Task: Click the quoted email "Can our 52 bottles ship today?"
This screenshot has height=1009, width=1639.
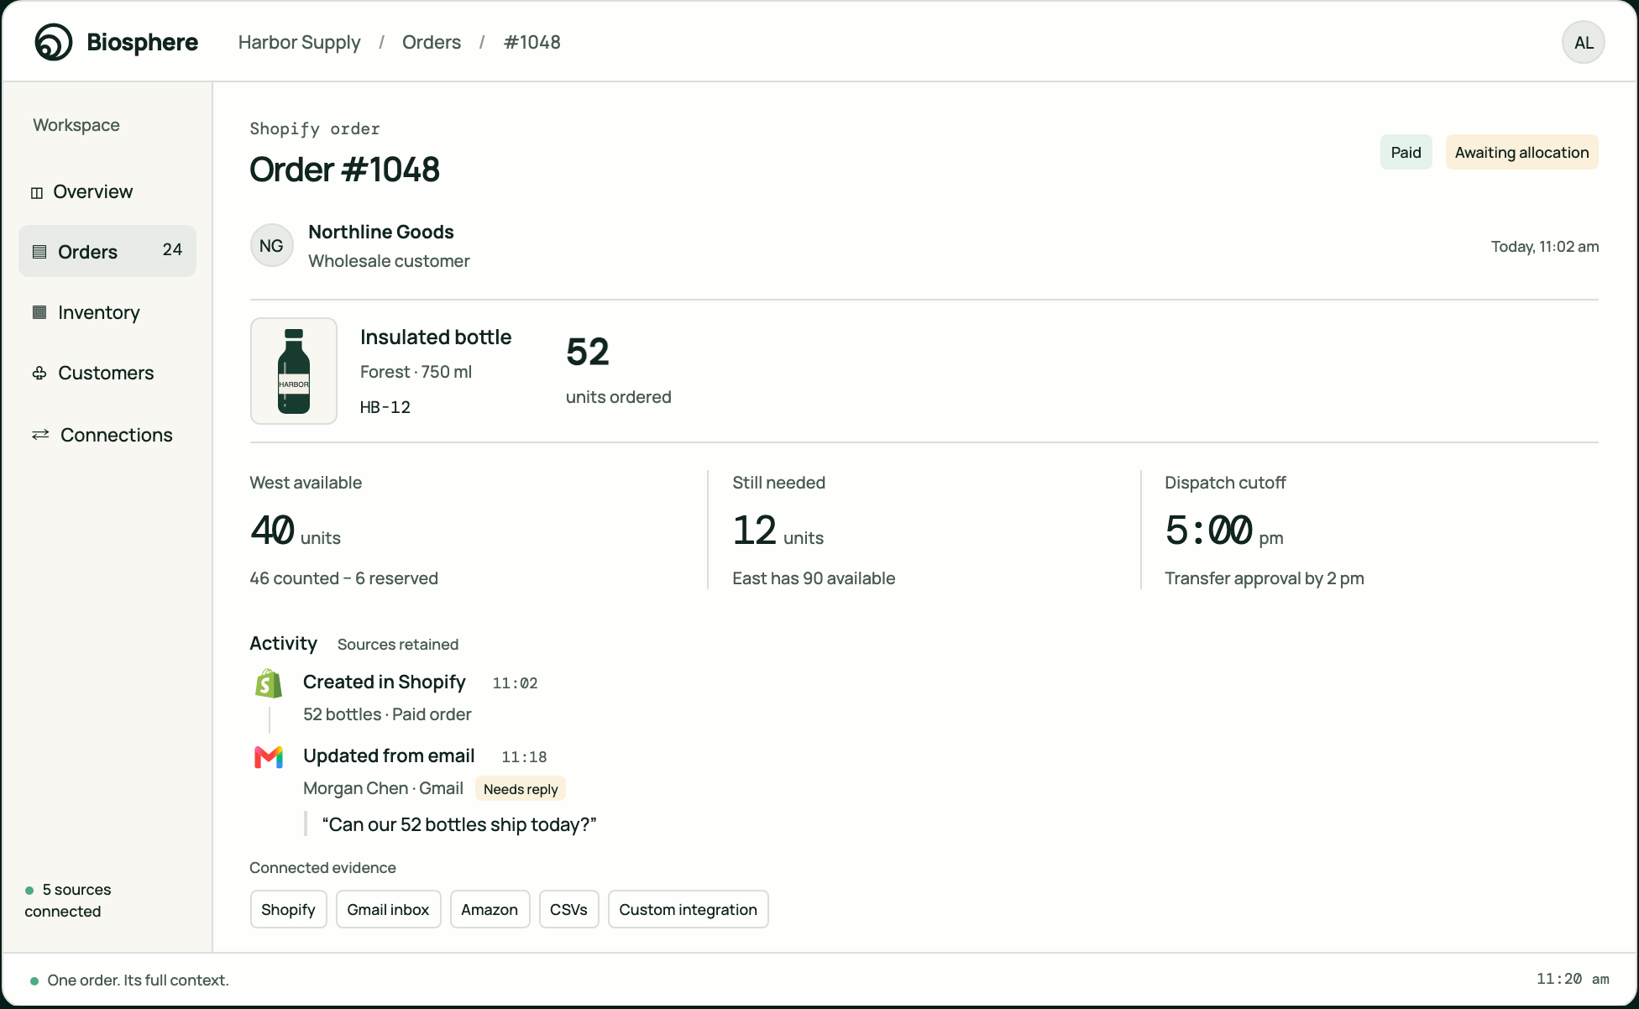Action: coord(459,824)
